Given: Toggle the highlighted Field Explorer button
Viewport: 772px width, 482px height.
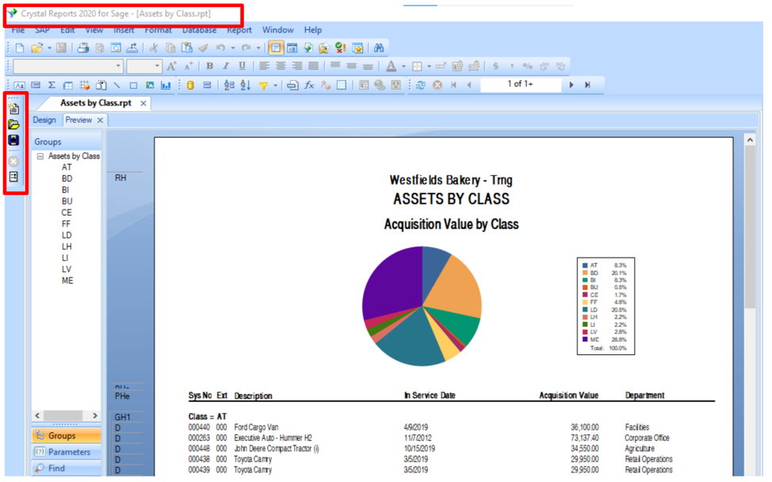Looking at the screenshot, I should point(276,48).
